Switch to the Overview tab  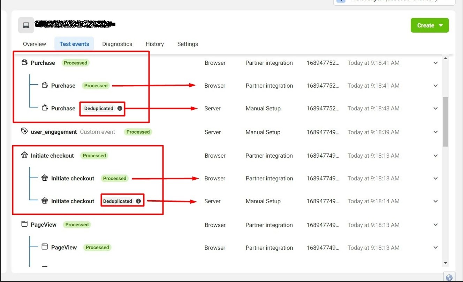point(35,44)
